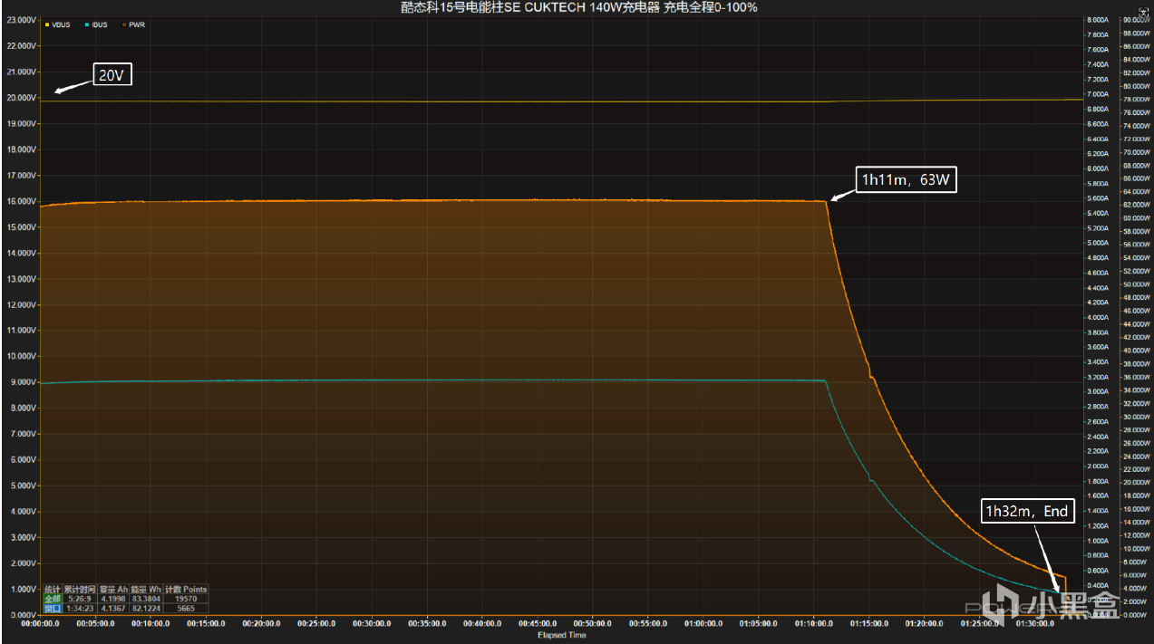Toggle the PWR series in the legend

[132, 24]
